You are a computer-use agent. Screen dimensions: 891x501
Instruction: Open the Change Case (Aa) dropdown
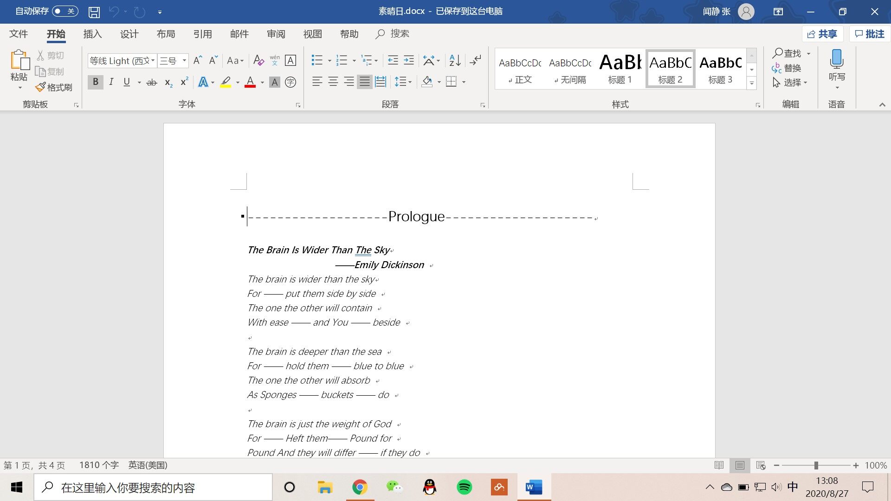(235, 61)
